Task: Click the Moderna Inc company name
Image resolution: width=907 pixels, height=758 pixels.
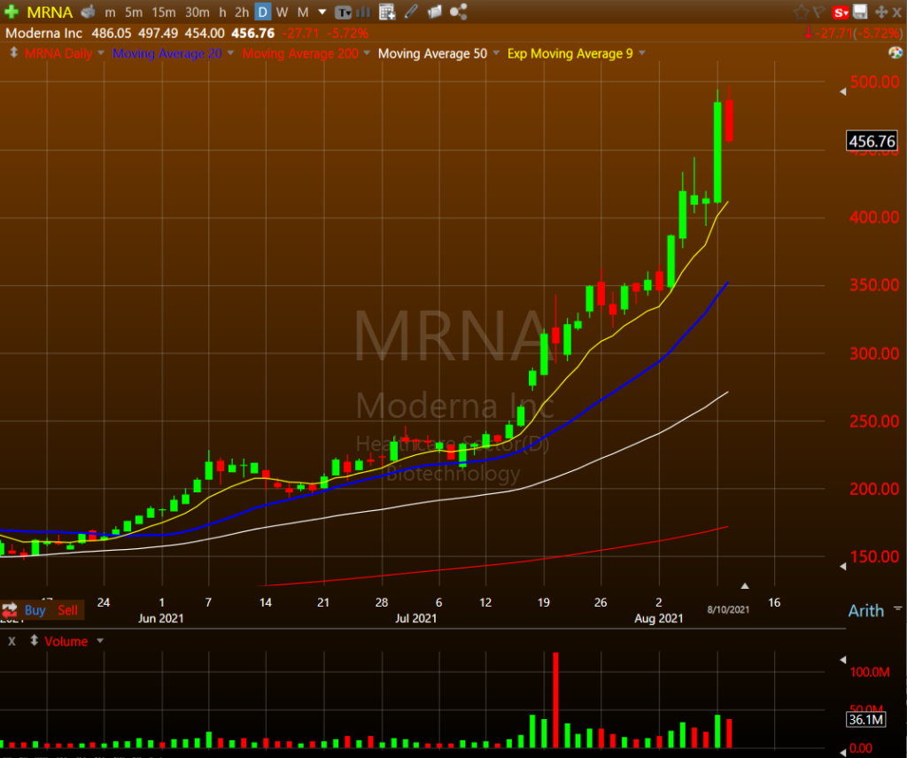Action: tap(44, 34)
